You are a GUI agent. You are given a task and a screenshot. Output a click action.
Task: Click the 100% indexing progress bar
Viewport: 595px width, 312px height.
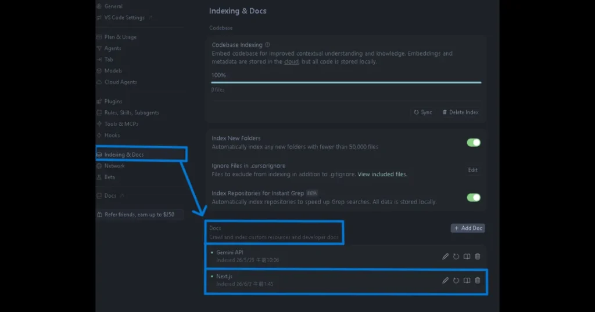(x=346, y=82)
